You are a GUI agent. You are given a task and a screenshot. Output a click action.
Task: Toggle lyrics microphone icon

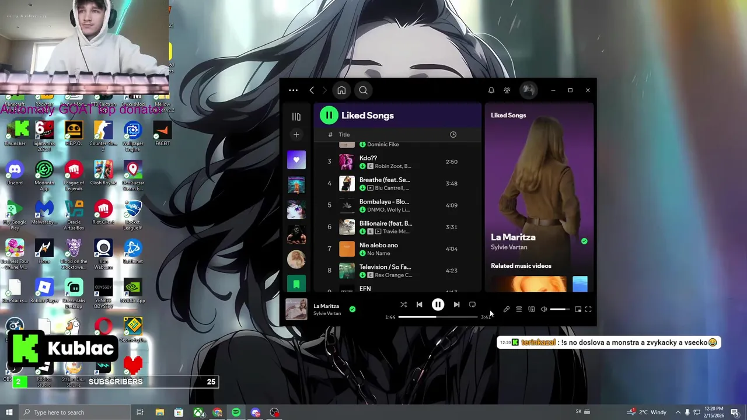pyautogui.click(x=506, y=310)
